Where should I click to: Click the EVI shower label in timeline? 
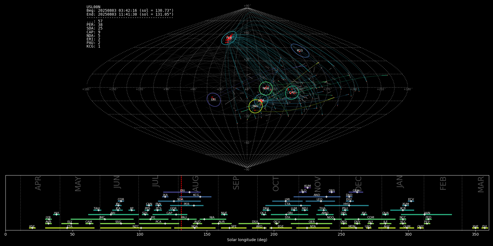[x=485, y=227]
